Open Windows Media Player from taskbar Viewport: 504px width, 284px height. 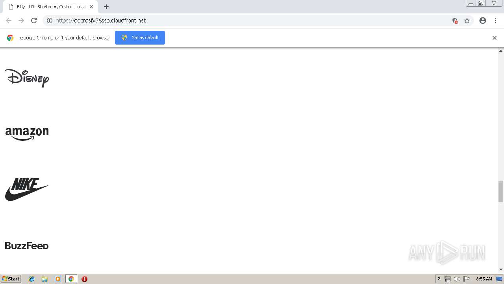point(57,279)
